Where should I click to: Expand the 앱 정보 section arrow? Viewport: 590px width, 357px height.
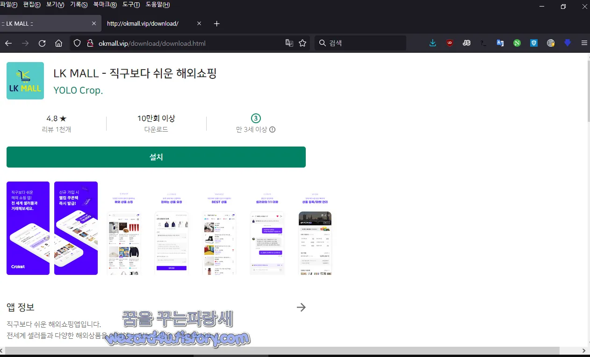[301, 307]
